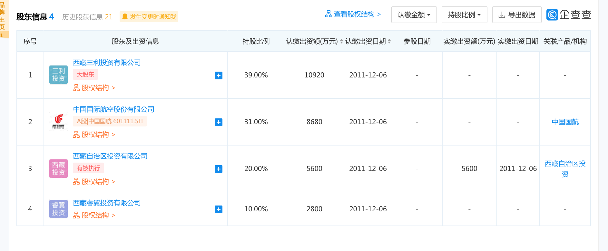Sort by 认缴出资日期 column arrows
The width and height of the screenshot is (608, 251).
pos(389,41)
